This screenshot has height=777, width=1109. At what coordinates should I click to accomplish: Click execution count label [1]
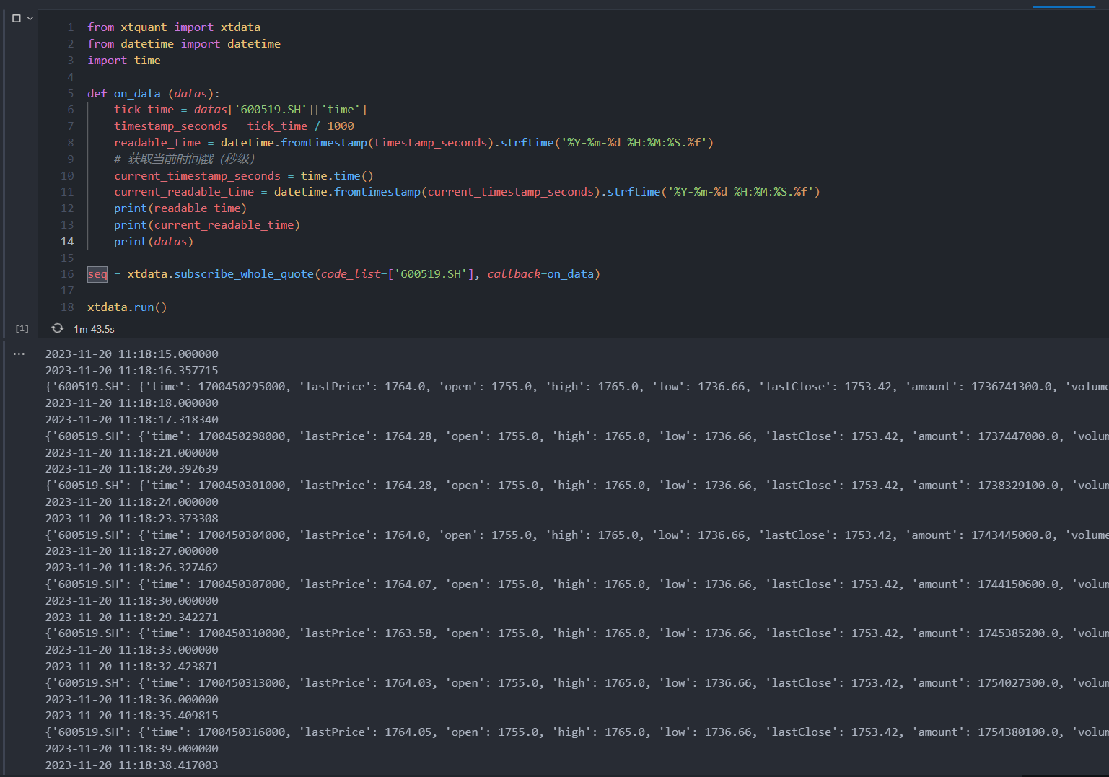tap(22, 329)
